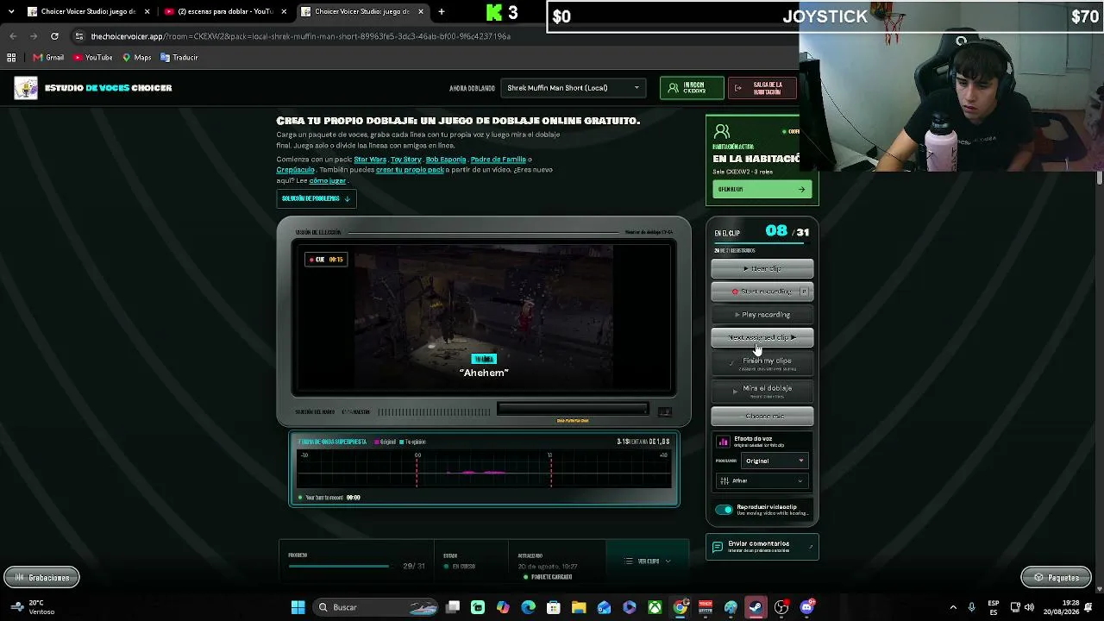This screenshot has width=1104, height=621.
Task: Click the Choose mic button
Action: click(x=762, y=417)
